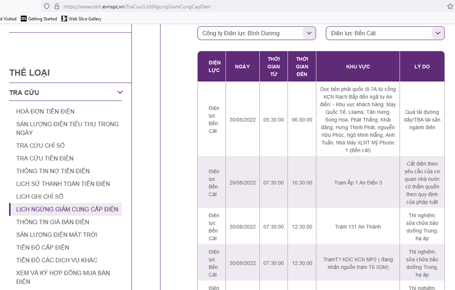Open THÔNG TIN NỢ TIỀN ĐIỆN
The image size is (455, 290).
tap(53, 171)
